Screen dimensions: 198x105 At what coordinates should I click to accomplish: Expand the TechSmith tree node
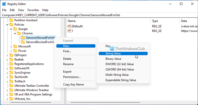click(7, 77)
